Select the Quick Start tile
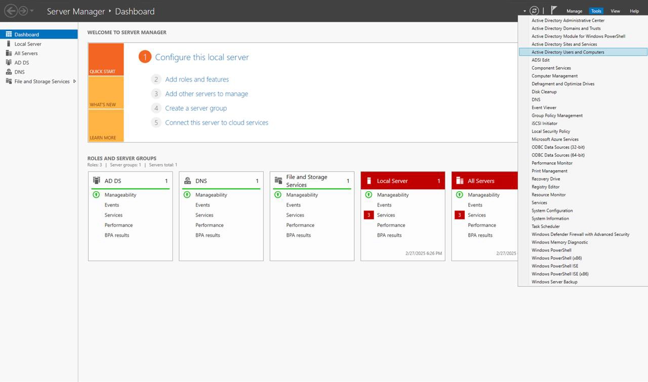The image size is (648, 382). [x=106, y=59]
